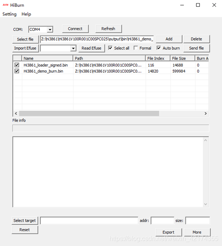Screen dimensions: 222x246
Task: Click the file index value 116
Action: tap(151, 65)
